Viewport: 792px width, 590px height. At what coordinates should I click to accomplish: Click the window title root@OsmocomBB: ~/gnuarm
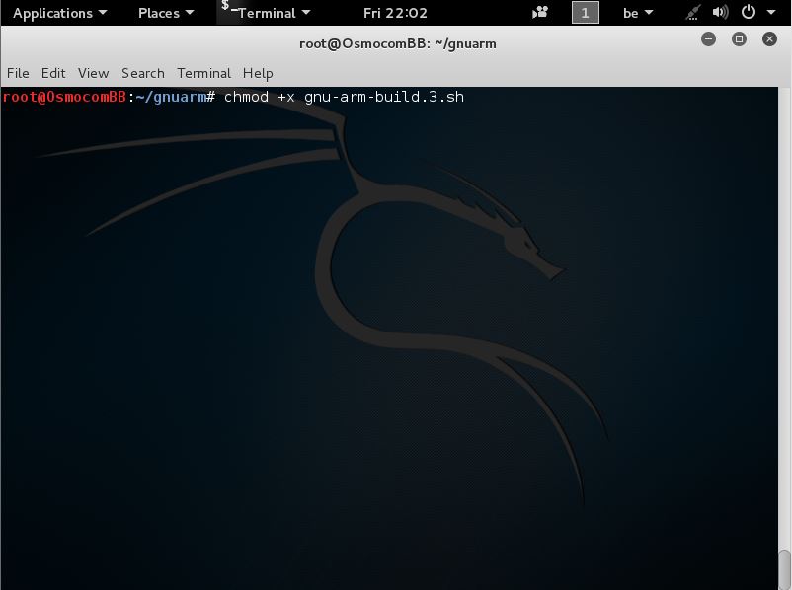[x=398, y=44]
